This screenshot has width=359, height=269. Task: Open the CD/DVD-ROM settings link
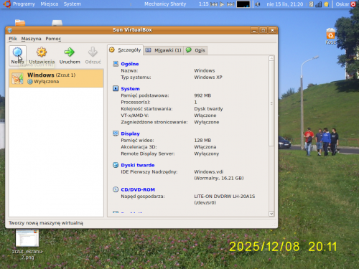coord(138,189)
